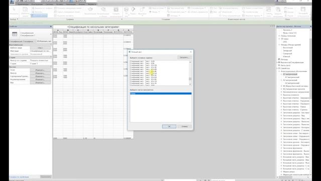Click the Фильтр по стадиям value
321x181 pixels.
point(40,60)
